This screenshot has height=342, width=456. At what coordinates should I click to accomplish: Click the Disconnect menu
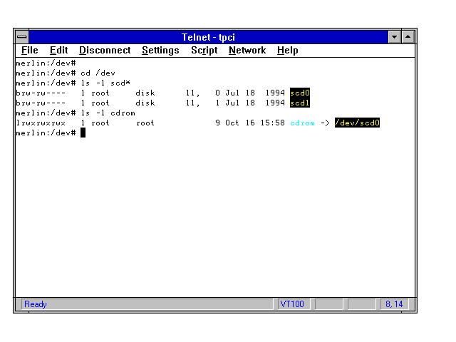tap(105, 51)
